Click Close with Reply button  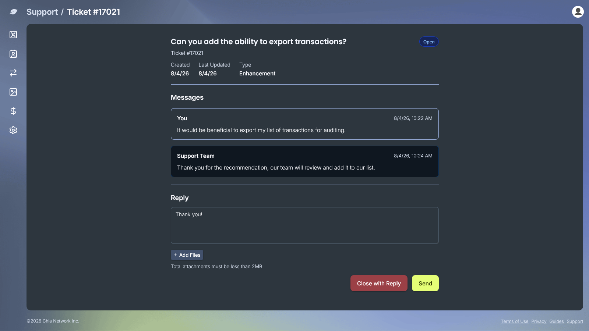(379, 283)
